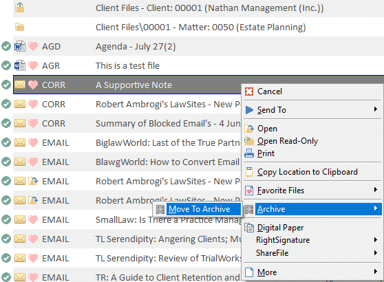Toggle the heart favorite on Summary of Blocked Email's row
384x282 pixels.
33,123
